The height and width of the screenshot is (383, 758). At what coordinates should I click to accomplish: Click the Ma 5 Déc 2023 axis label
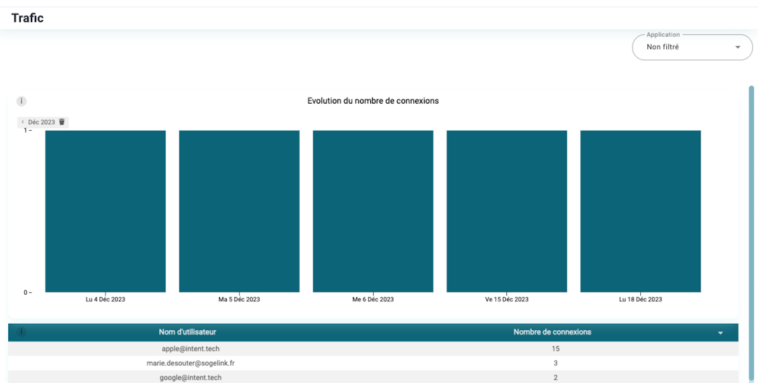coord(239,300)
